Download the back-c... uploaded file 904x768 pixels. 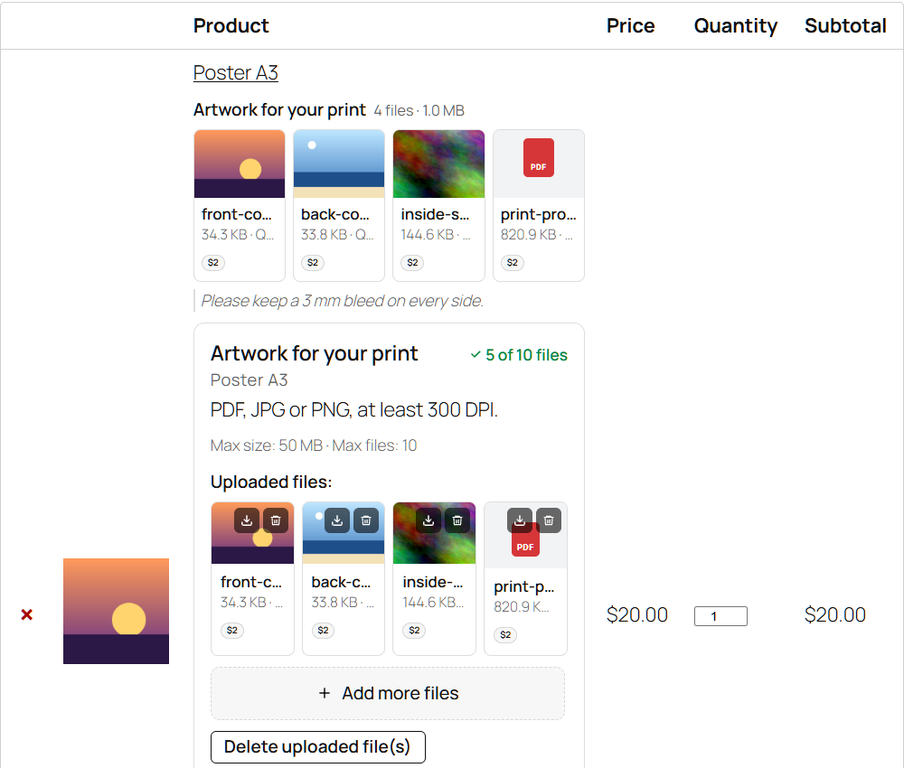pyautogui.click(x=337, y=520)
